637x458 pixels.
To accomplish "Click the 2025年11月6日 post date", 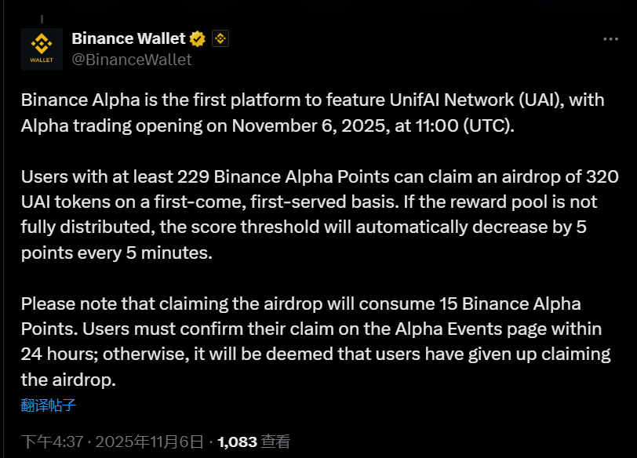I will pos(149,442).
